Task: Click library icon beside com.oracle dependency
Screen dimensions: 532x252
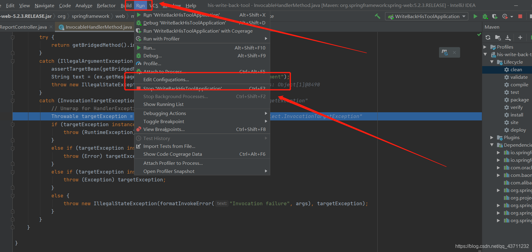Action: point(507,168)
